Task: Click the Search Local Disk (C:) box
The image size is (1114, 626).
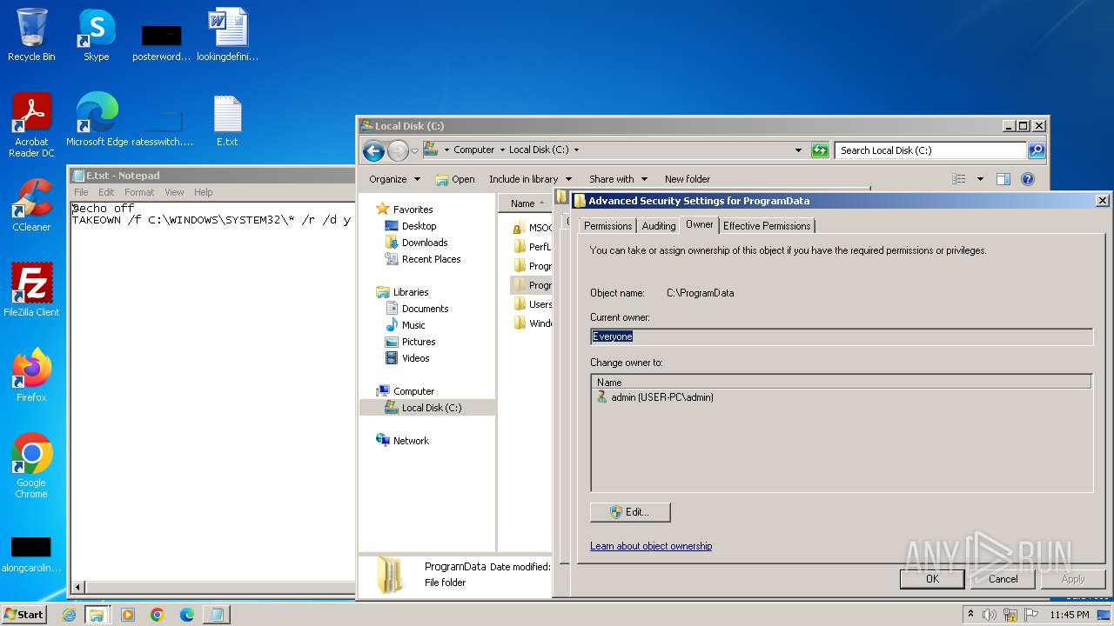Action: click(929, 150)
